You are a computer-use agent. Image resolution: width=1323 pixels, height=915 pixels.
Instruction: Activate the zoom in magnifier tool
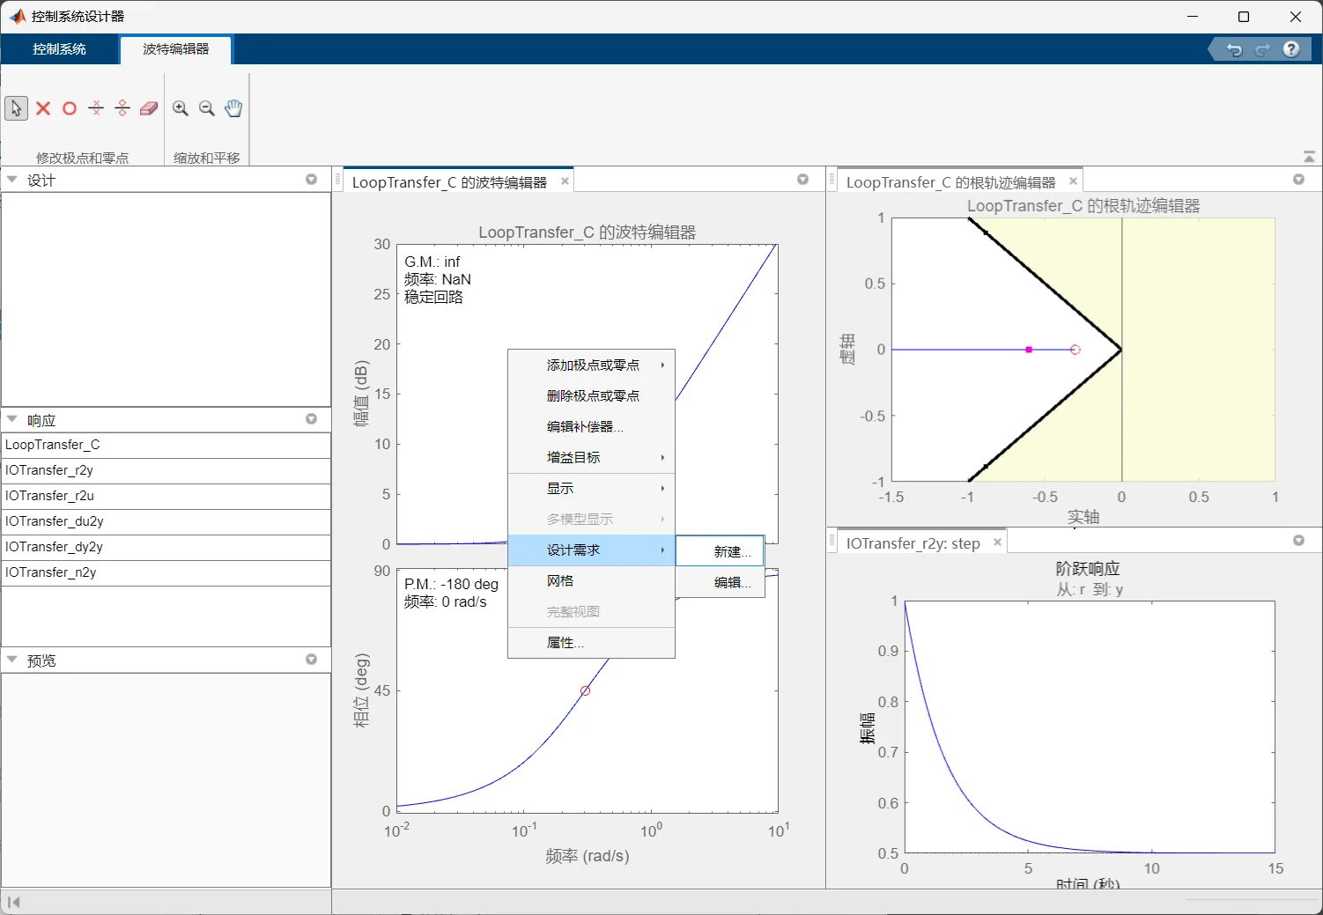click(x=181, y=108)
